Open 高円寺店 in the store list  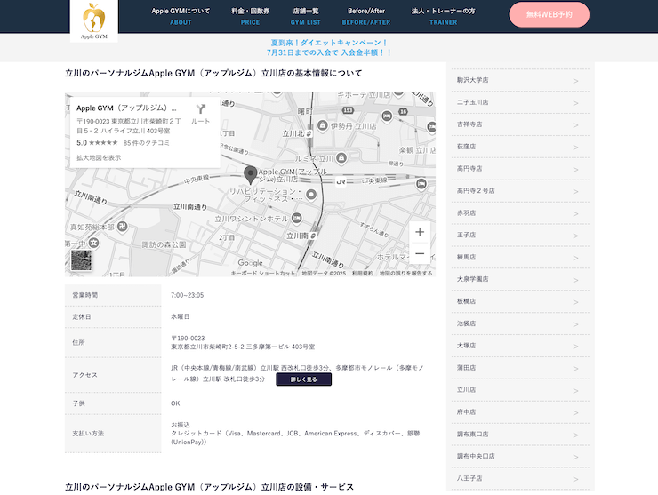[x=520, y=169]
